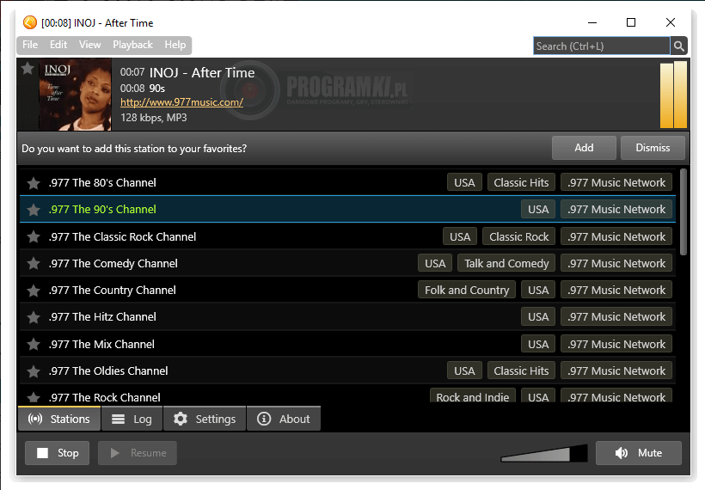This screenshot has width=705, height=490.
Task: Click Folk and Country genre tag
Action: click(x=467, y=290)
